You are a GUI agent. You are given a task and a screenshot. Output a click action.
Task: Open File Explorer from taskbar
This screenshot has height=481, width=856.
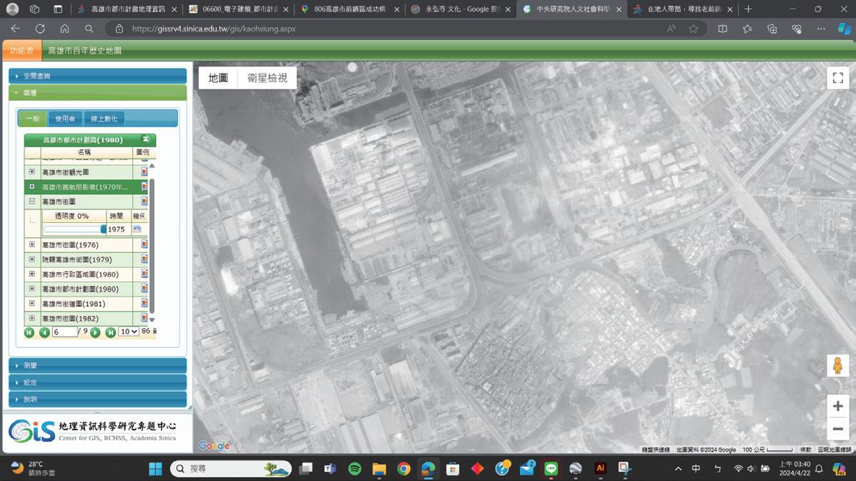pyautogui.click(x=379, y=468)
